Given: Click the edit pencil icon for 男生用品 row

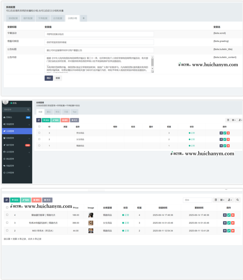Looking at the screenshot, I should tap(225, 133).
